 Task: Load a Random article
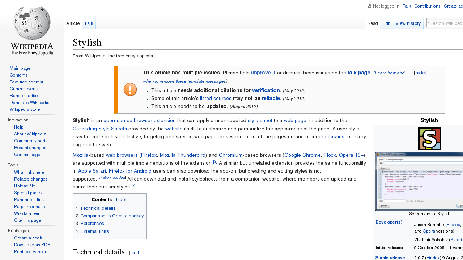point(25,96)
